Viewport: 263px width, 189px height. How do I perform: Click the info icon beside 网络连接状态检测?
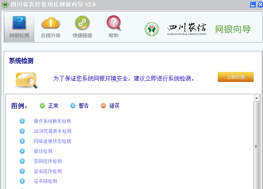point(22,141)
